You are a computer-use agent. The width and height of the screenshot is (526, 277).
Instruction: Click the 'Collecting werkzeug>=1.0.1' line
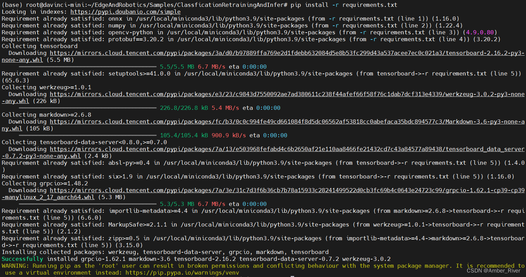click(46, 87)
